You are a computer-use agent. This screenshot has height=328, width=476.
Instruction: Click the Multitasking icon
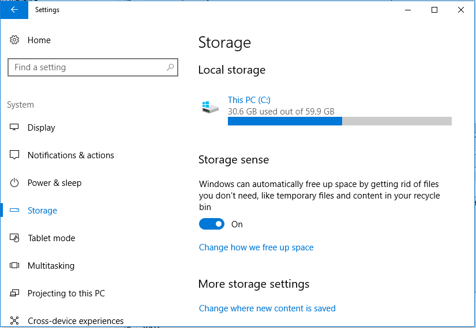click(x=15, y=266)
